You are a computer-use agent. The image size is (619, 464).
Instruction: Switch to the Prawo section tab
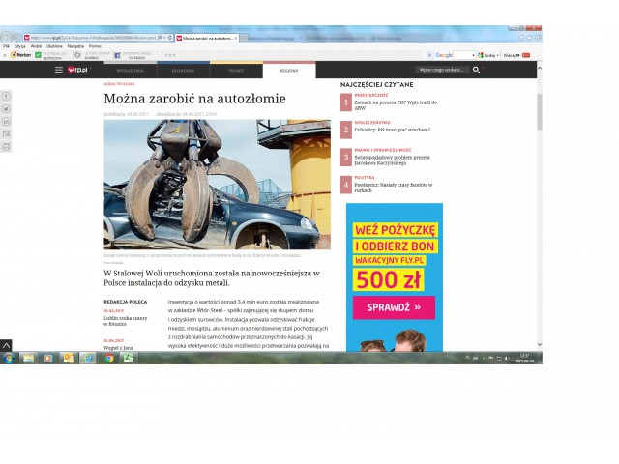(x=236, y=71)
